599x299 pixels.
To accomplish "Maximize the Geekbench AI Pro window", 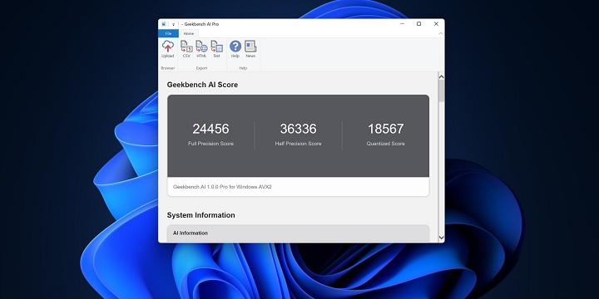I will pyautogui.click(x=418, y=23).
